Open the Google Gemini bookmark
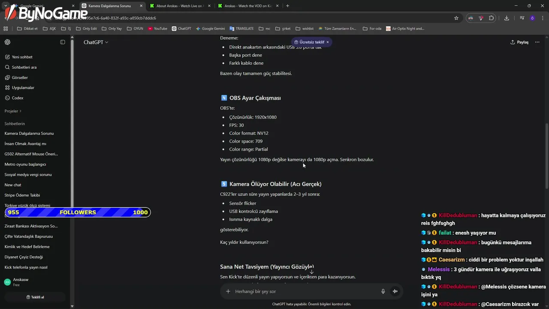 pyautogui.click(x=210, y=29)
